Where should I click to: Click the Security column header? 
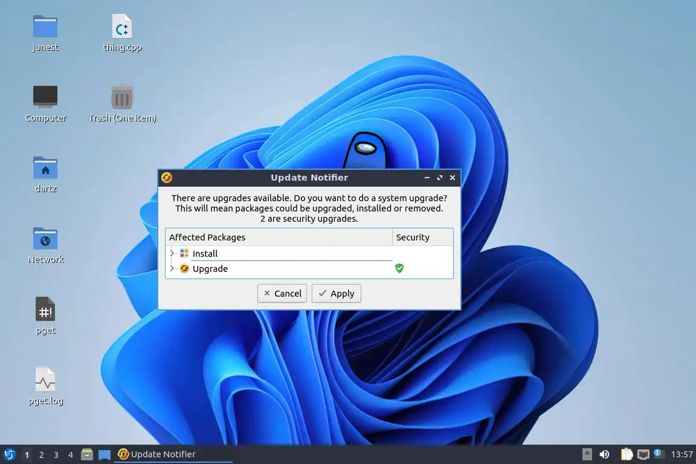[422, 237]
